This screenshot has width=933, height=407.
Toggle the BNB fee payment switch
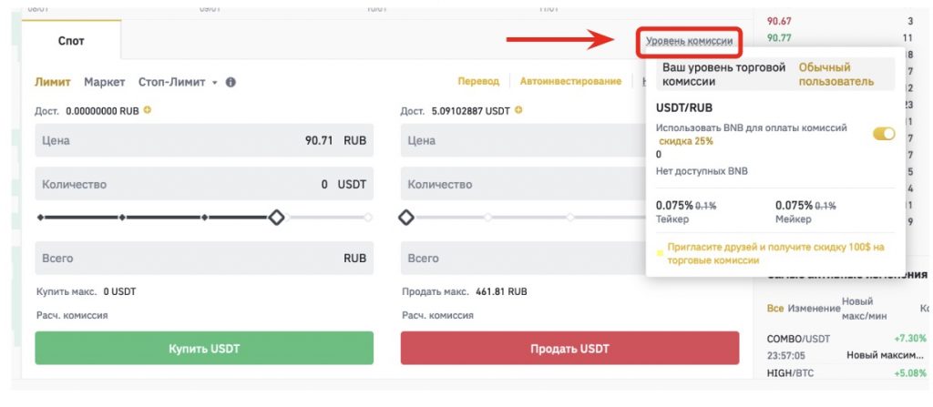884,134
